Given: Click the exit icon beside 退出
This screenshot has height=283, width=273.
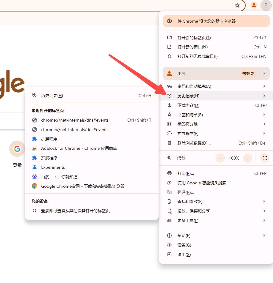Looking at the screenshot, I should click(169, 255).
